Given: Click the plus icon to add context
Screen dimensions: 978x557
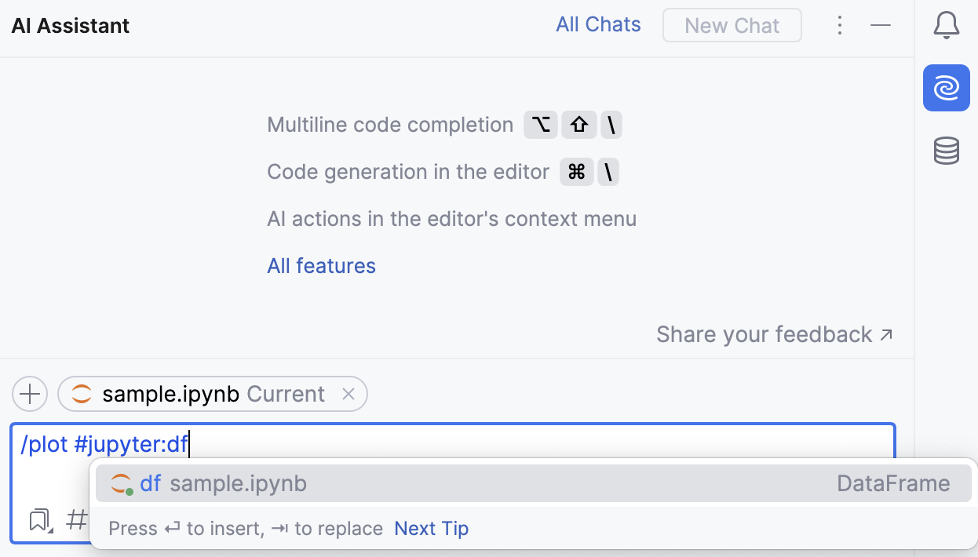Looking at the screenshot, I should point(29,394).
